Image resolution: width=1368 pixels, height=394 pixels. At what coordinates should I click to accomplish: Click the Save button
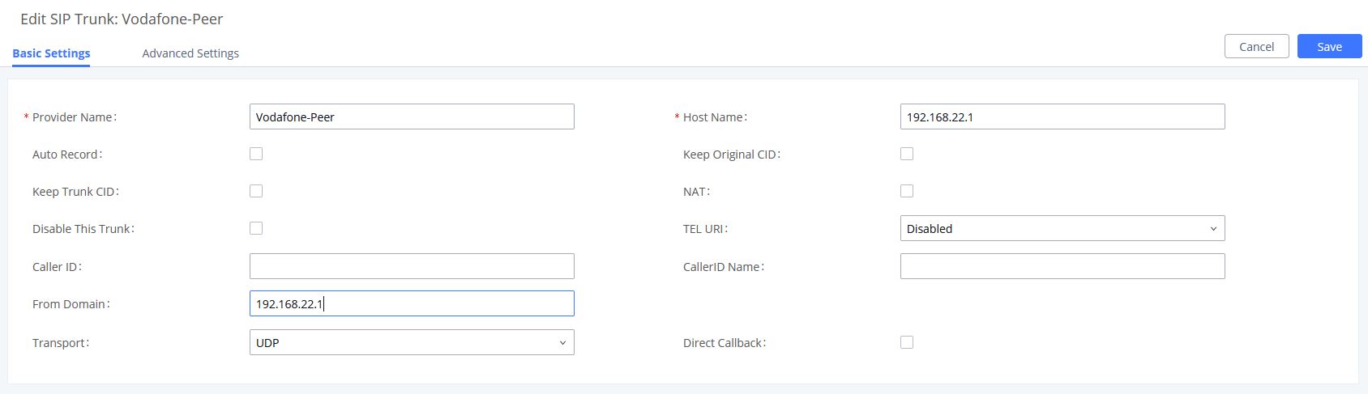pos(1329,47)
